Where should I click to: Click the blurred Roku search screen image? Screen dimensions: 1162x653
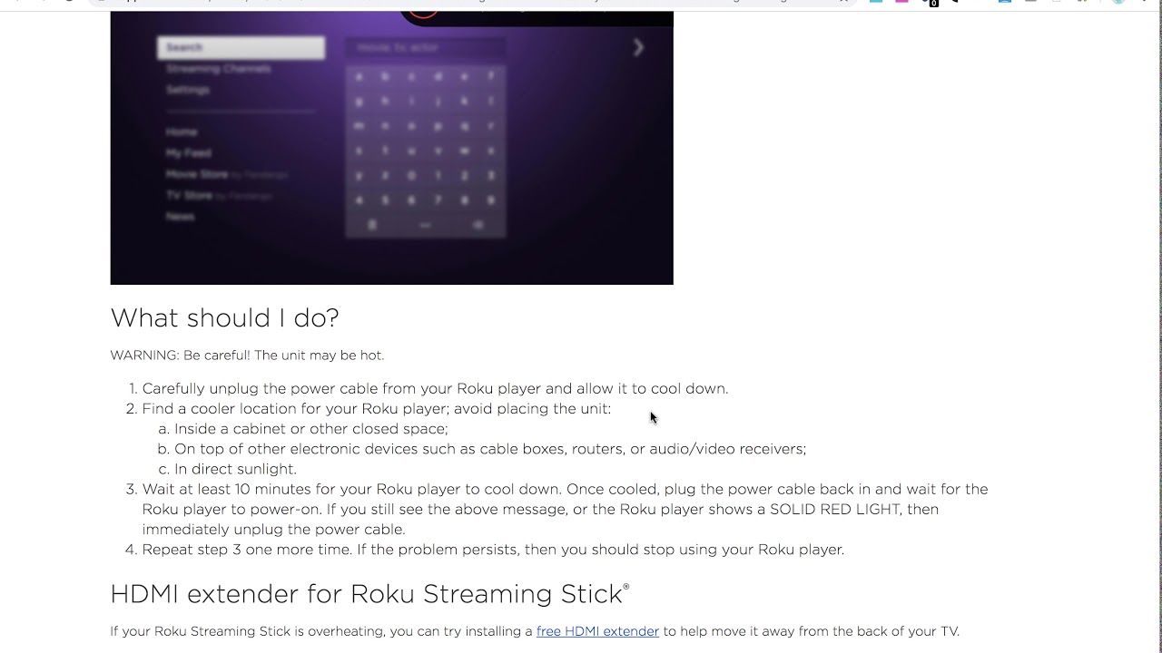391,148
